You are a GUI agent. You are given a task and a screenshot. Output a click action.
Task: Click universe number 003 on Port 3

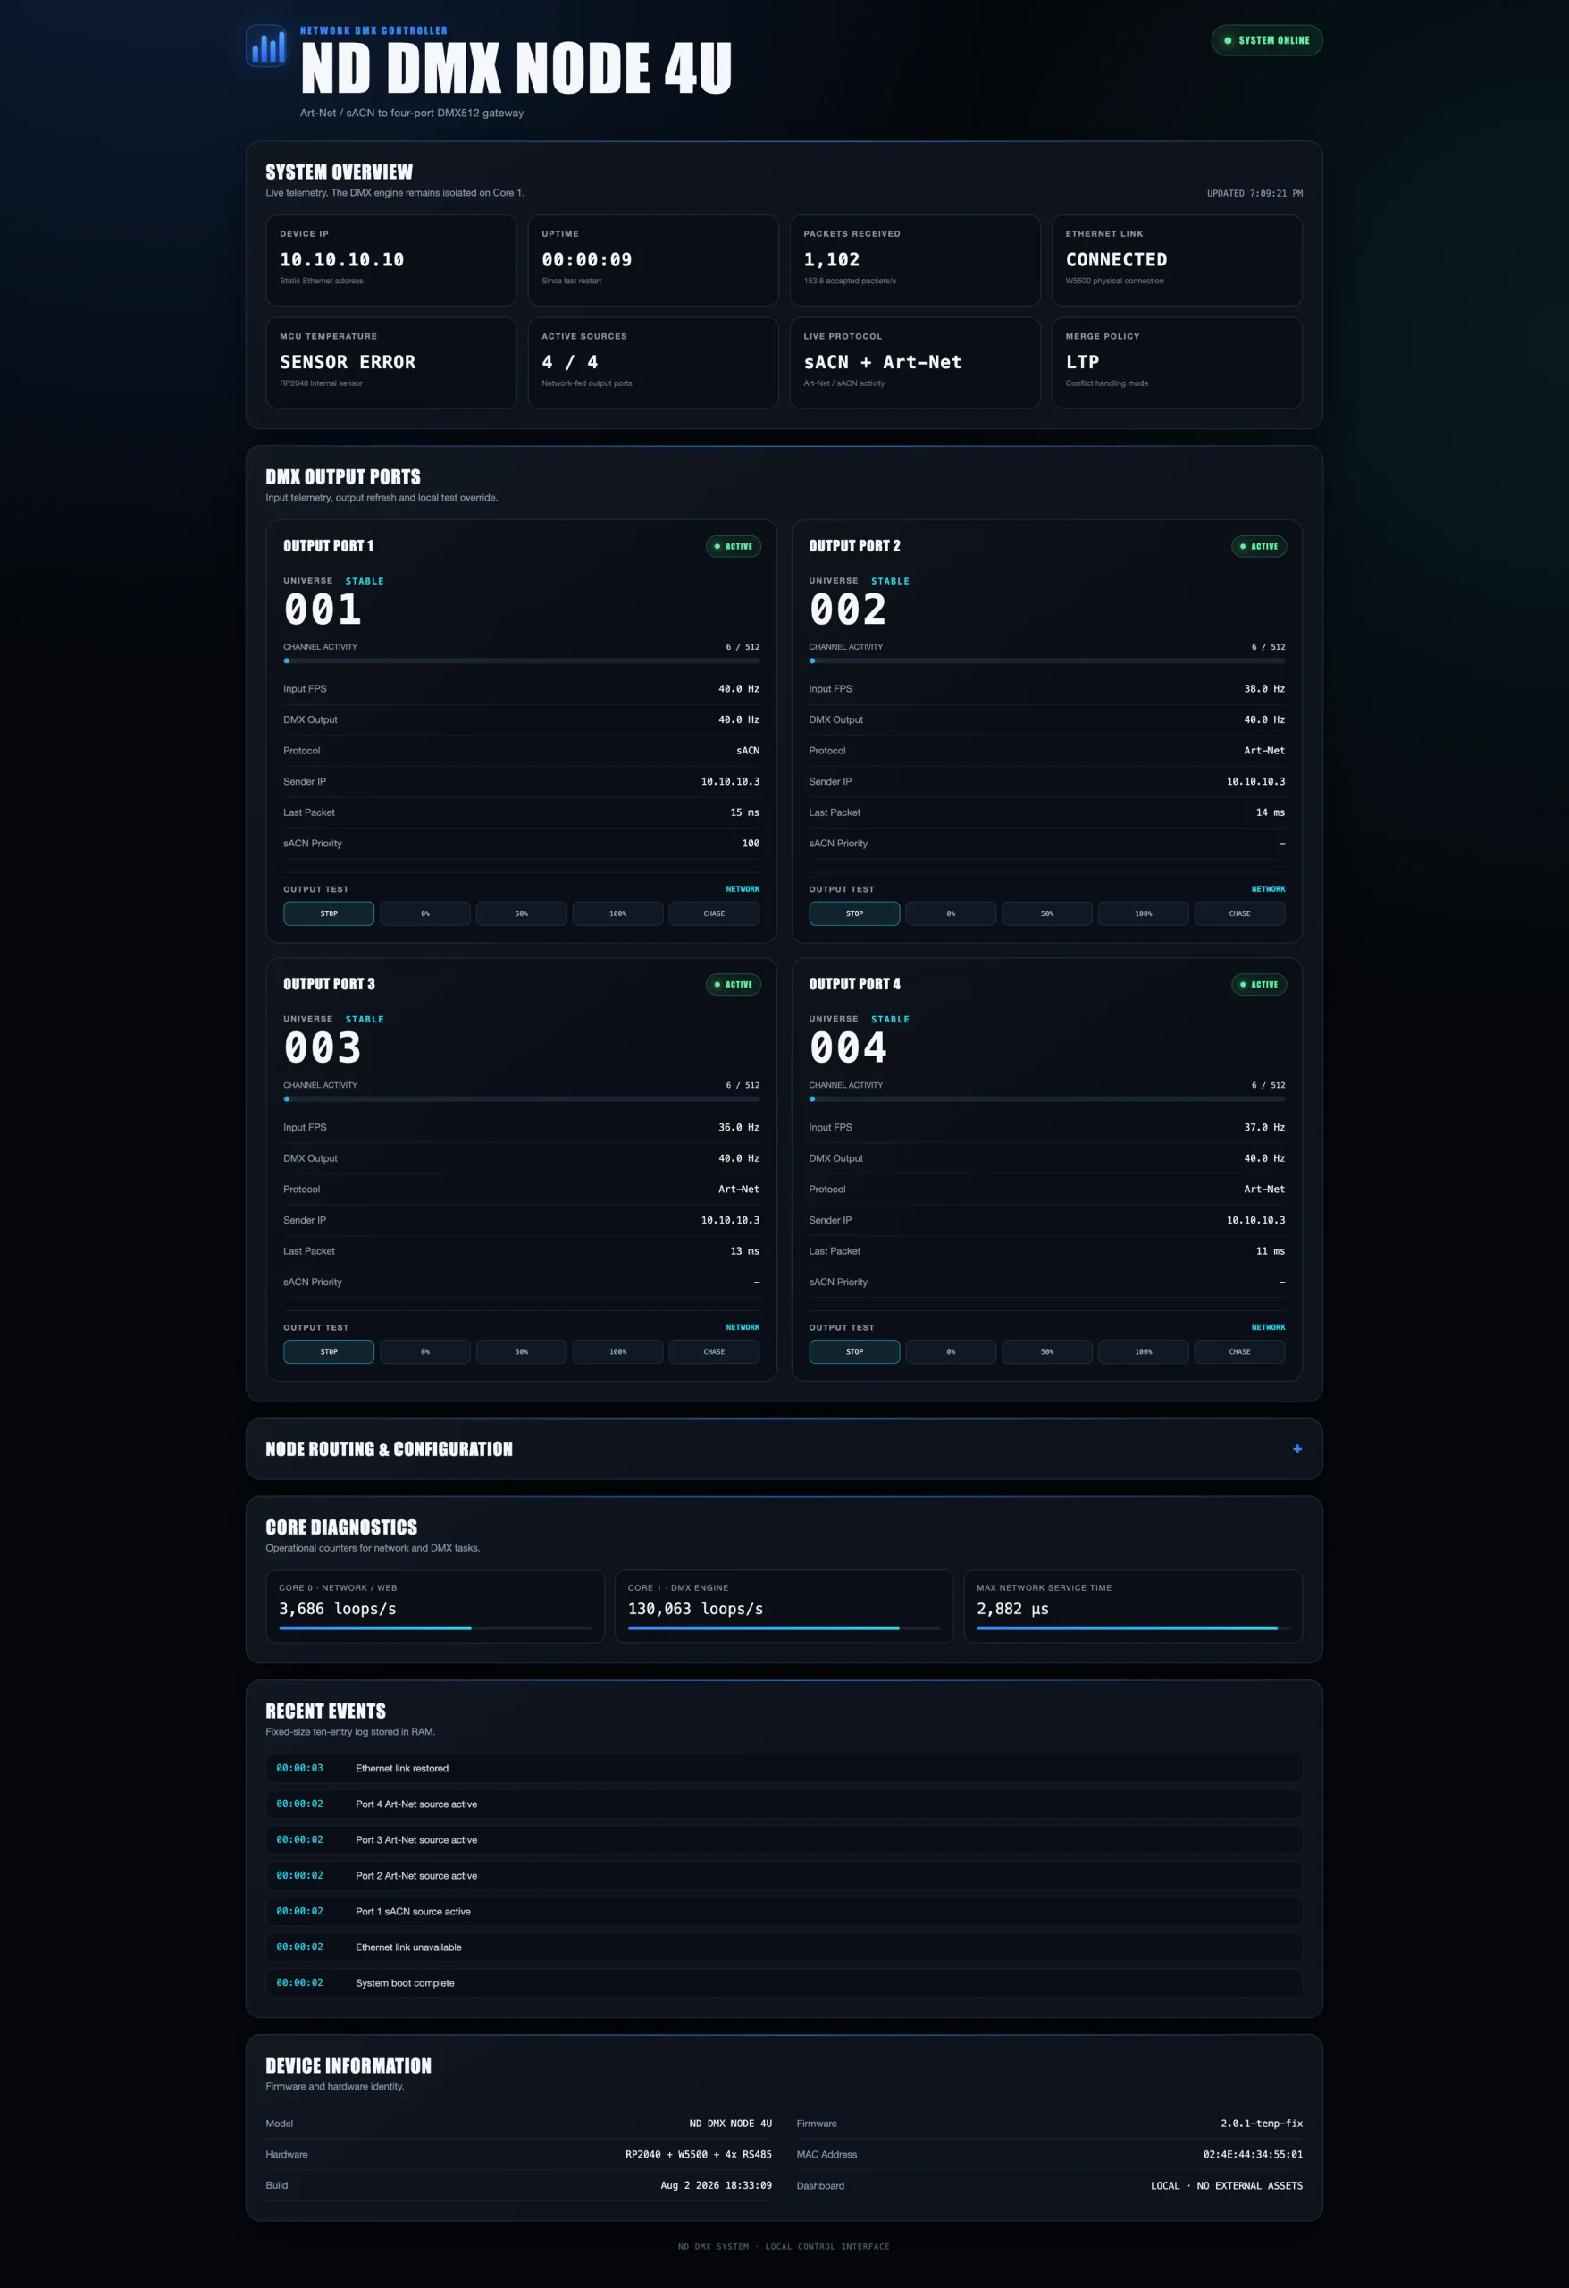pos(323,1048)
